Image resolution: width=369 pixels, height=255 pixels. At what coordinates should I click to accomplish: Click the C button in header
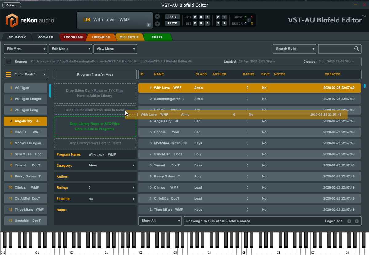pyautogui.click(x=218, y=17)
